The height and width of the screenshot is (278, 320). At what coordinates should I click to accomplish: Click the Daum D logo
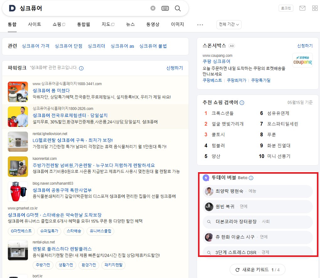point(12,8)
